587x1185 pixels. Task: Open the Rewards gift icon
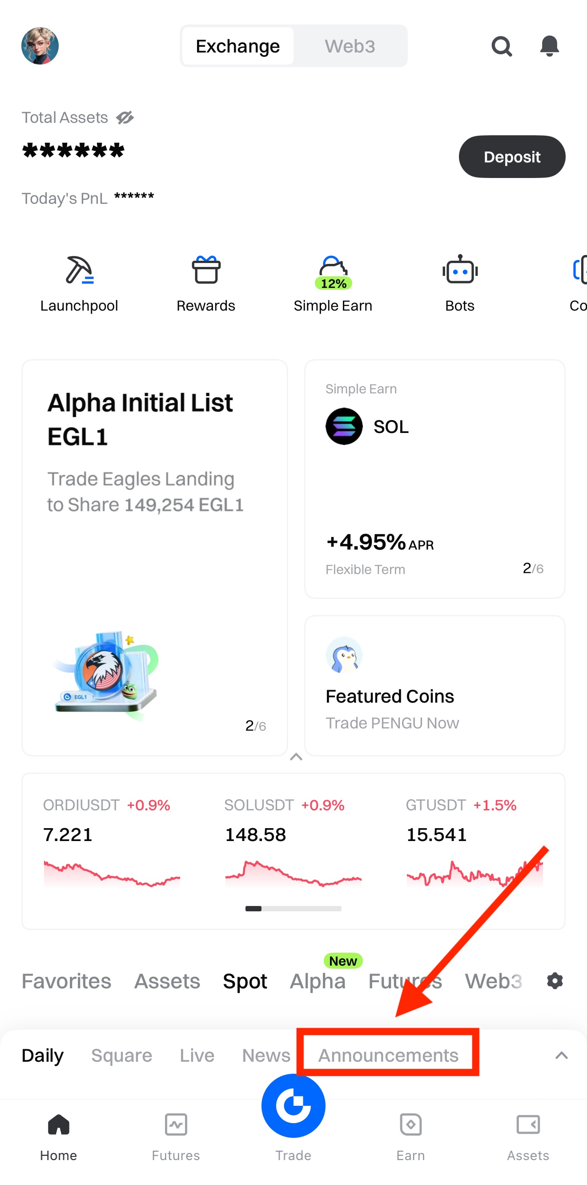pyautogui.click(x=206, y=271)
